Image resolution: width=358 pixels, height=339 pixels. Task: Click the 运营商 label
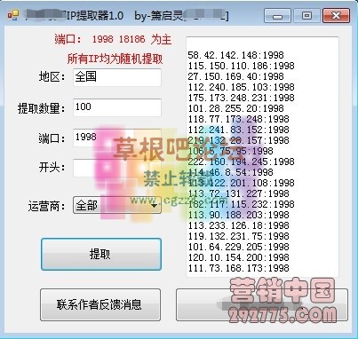coord(46,206)
